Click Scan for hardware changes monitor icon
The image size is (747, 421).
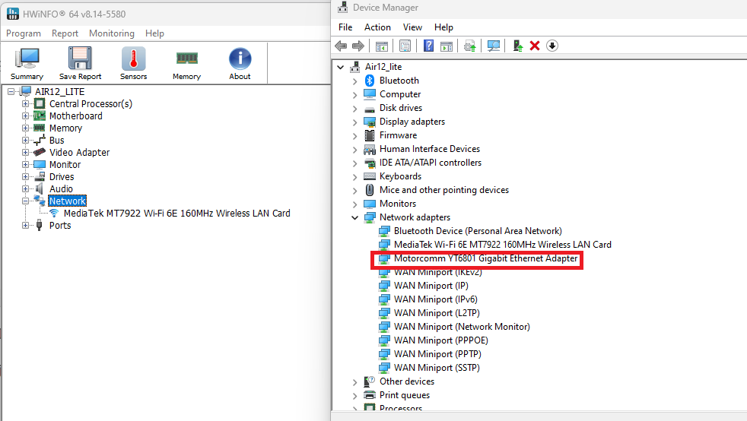coord(494,46)
